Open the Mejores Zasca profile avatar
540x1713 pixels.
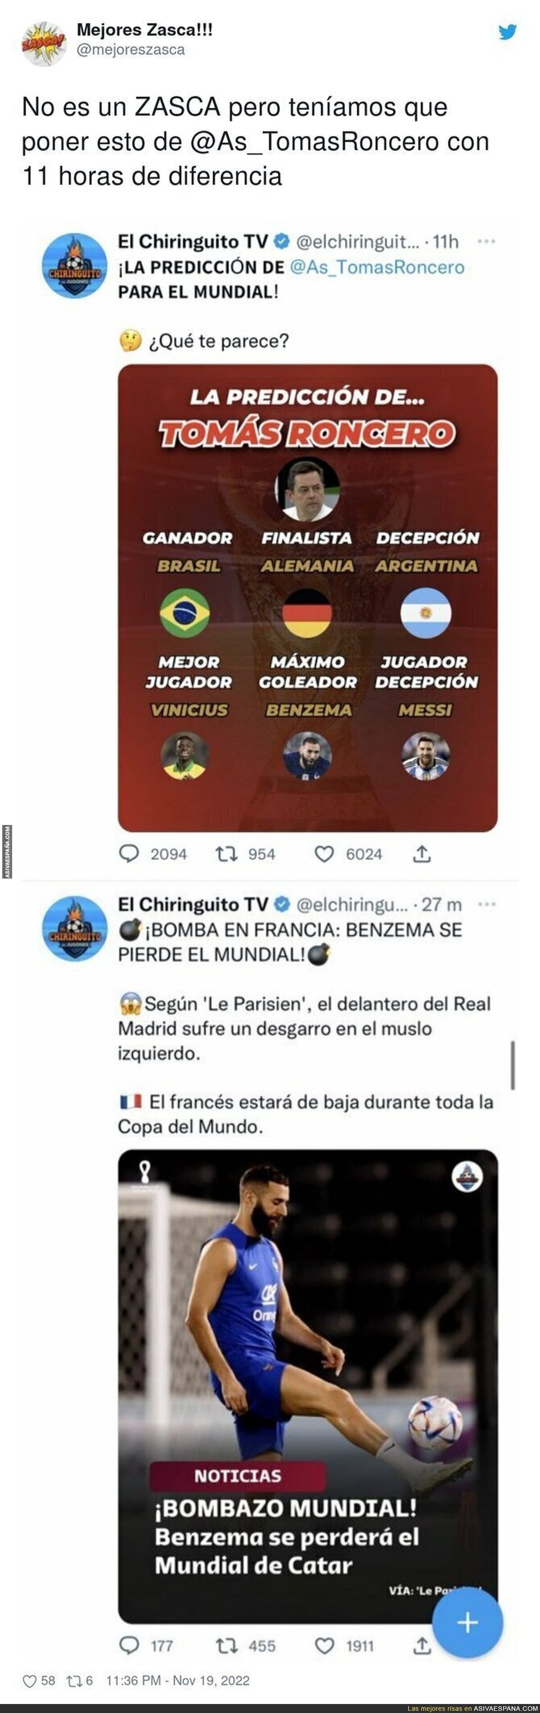click(x=44, y=44)
